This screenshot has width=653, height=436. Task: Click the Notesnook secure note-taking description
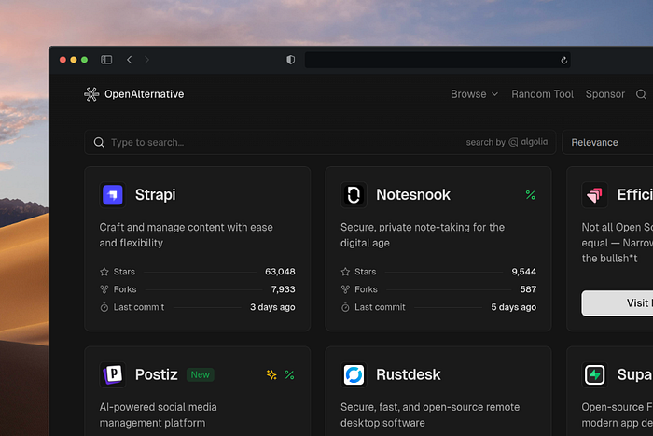tap(423, 235)
